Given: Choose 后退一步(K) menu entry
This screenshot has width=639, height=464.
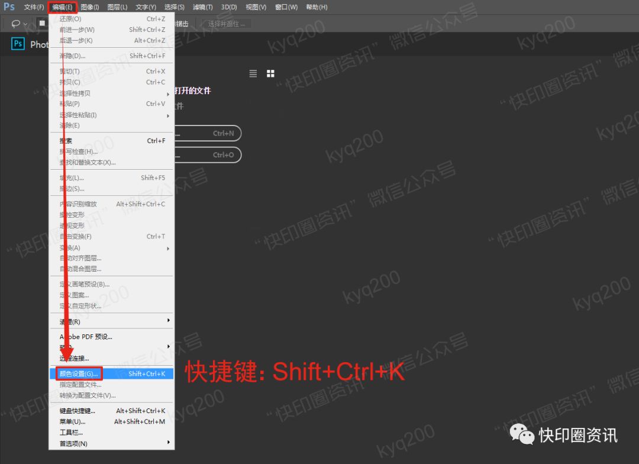Looking at the screenshot, I should click(112, 40).
